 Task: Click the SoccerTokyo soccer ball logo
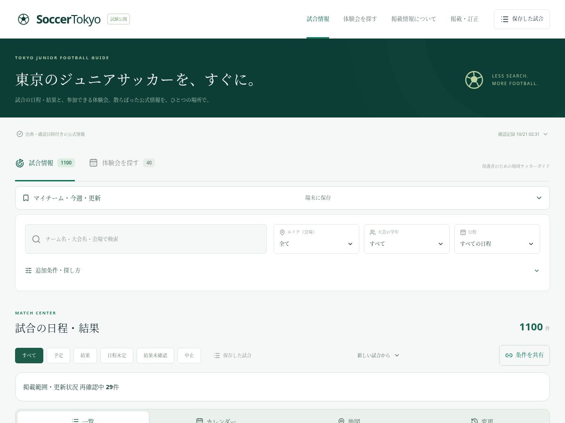click(x=24, y=19)
